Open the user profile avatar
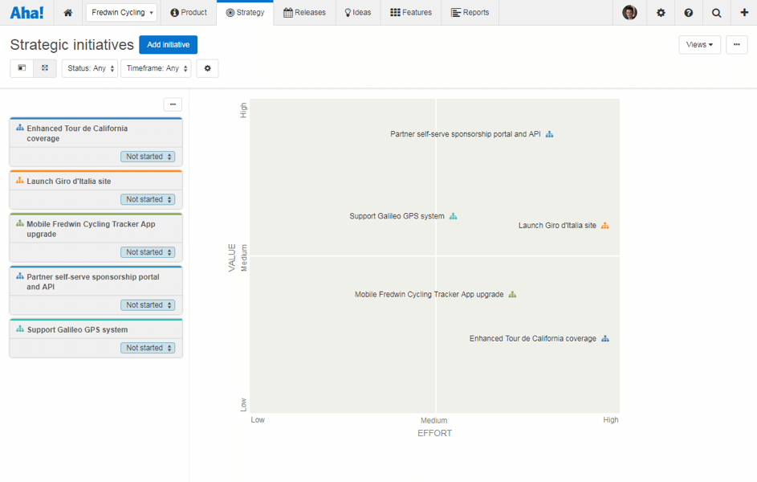Viewport: 757px width, 482px height. tap(629, 13)
